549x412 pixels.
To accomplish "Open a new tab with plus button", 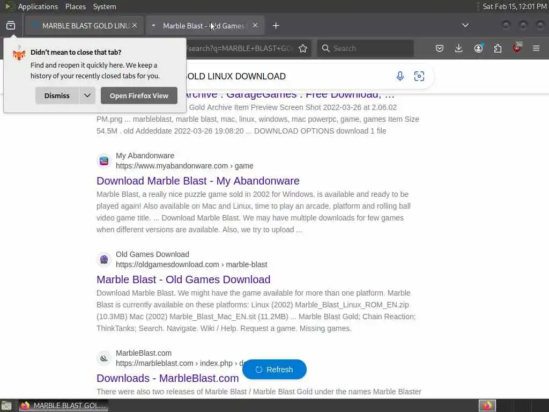I will [x=276, y=26].
